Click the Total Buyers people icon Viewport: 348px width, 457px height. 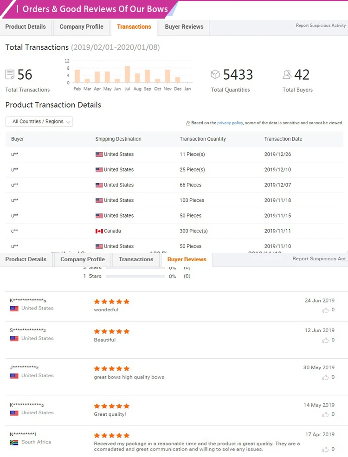click(287, 74)
